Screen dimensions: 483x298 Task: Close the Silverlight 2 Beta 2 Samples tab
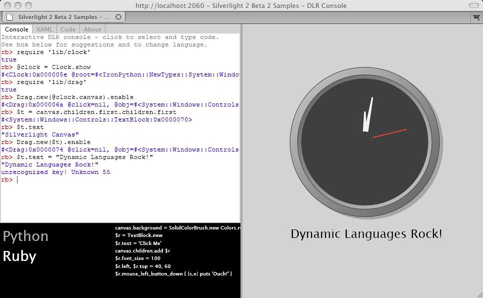point(118,16)
